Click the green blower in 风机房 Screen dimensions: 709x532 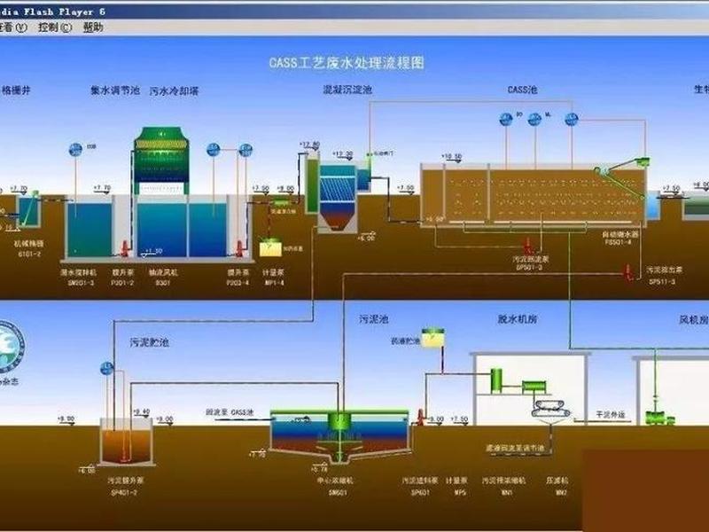pyautogui.click(x=659, y=416)
